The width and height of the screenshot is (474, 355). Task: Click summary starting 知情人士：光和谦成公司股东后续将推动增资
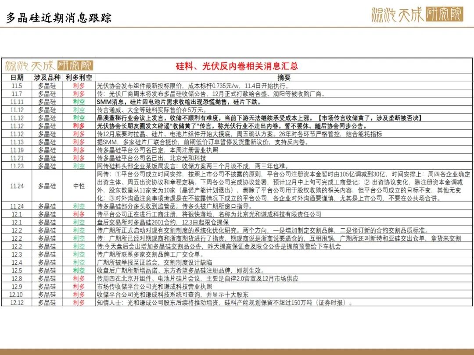225,302
